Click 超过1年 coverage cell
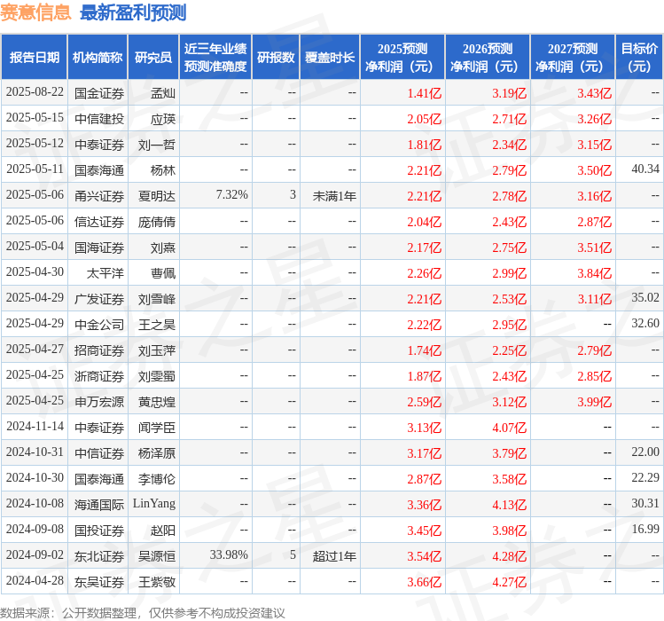Image resolution: width=664 pixels, height=621 pixels. 334,556
